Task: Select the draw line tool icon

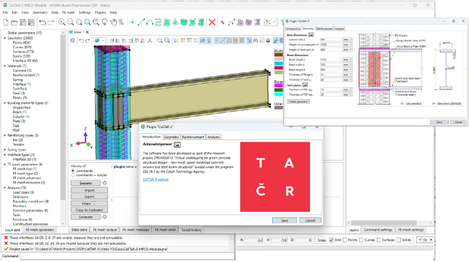Action: 142,23
